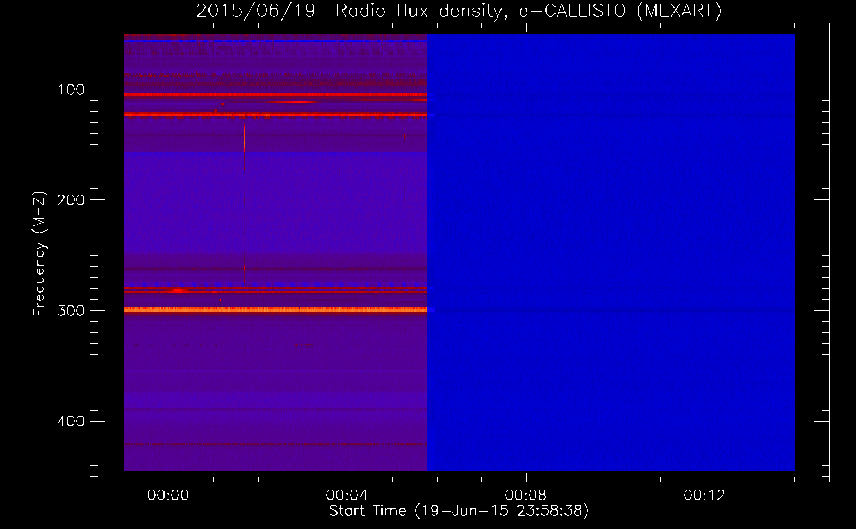Click the bright orange emission band at 300 MHz
856x529 pixels.
(276, 310)
